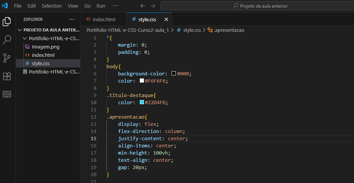354x183 pixels.
Task: Open the Explorer view in activity bar
Action: pos(7,22)
